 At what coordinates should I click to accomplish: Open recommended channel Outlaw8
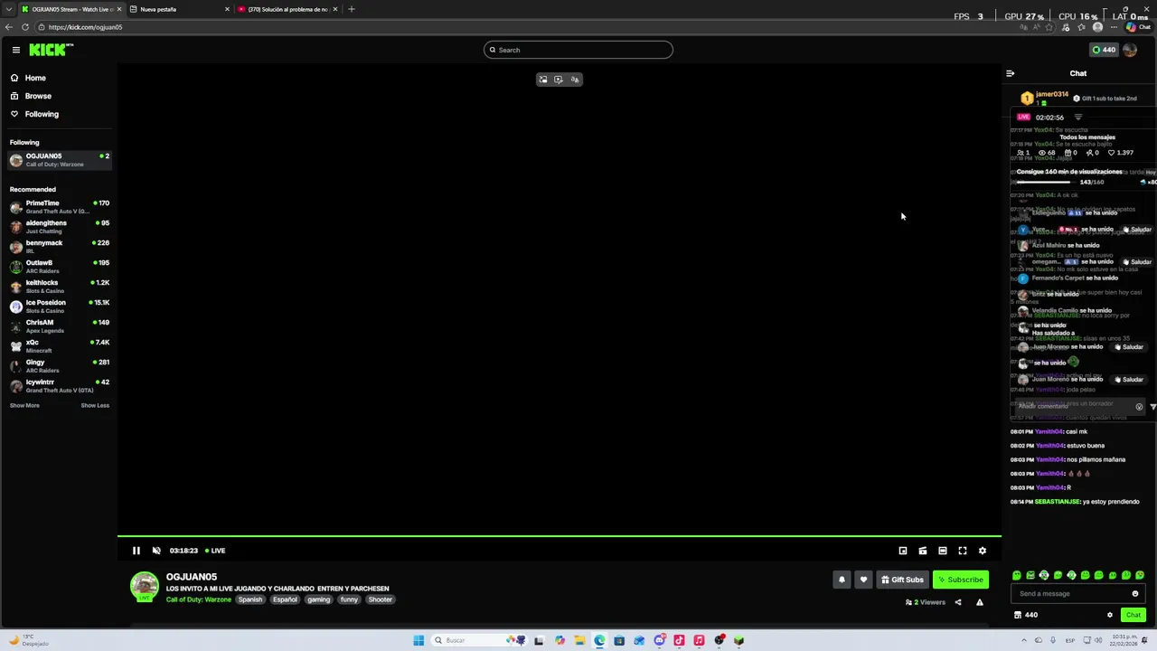59,267
